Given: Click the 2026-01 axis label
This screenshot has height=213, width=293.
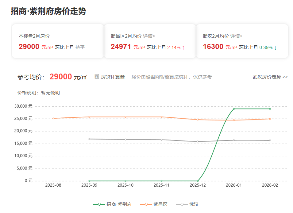Looking at the screenshot, I should (x=234, y=185).
